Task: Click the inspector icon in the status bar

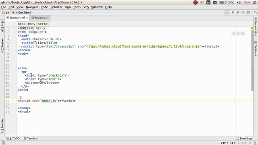Action: (255, 143)
